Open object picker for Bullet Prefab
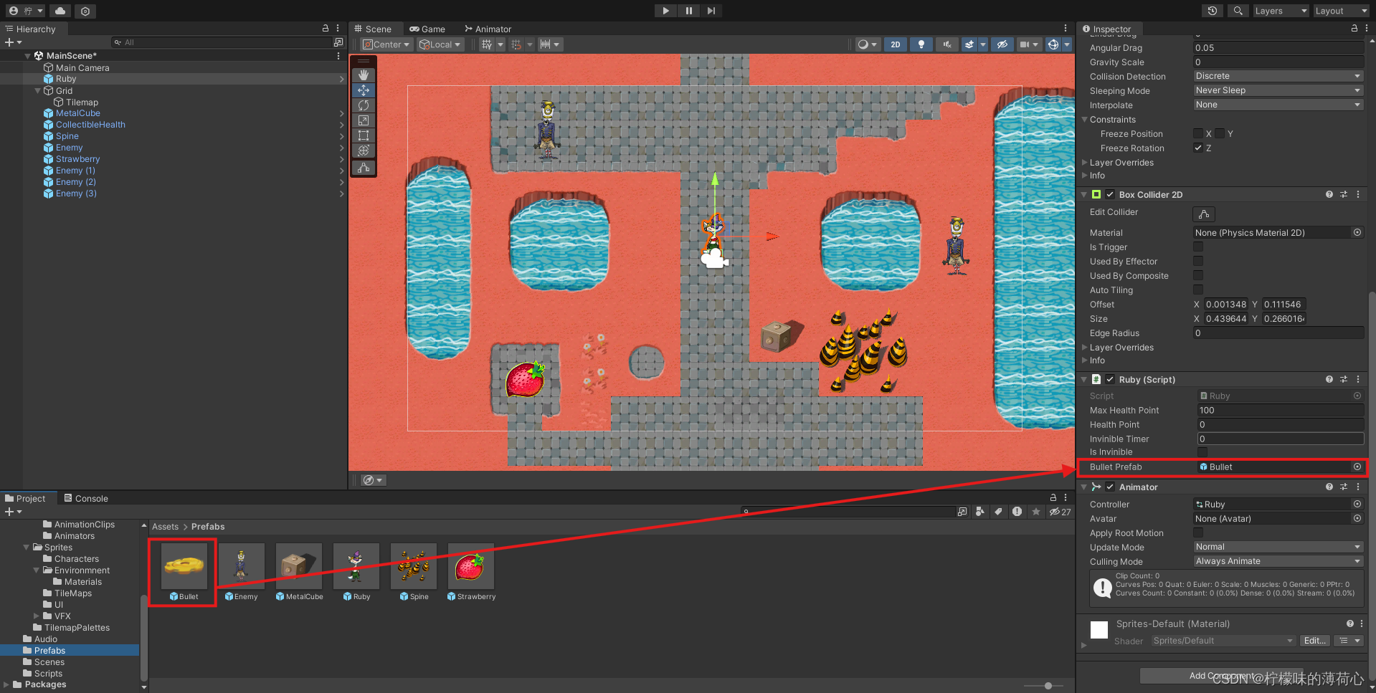 coord(1357,467)
